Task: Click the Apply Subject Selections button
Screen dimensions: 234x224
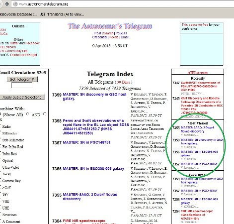Action: pyautogui.click(x=22, y=97)
